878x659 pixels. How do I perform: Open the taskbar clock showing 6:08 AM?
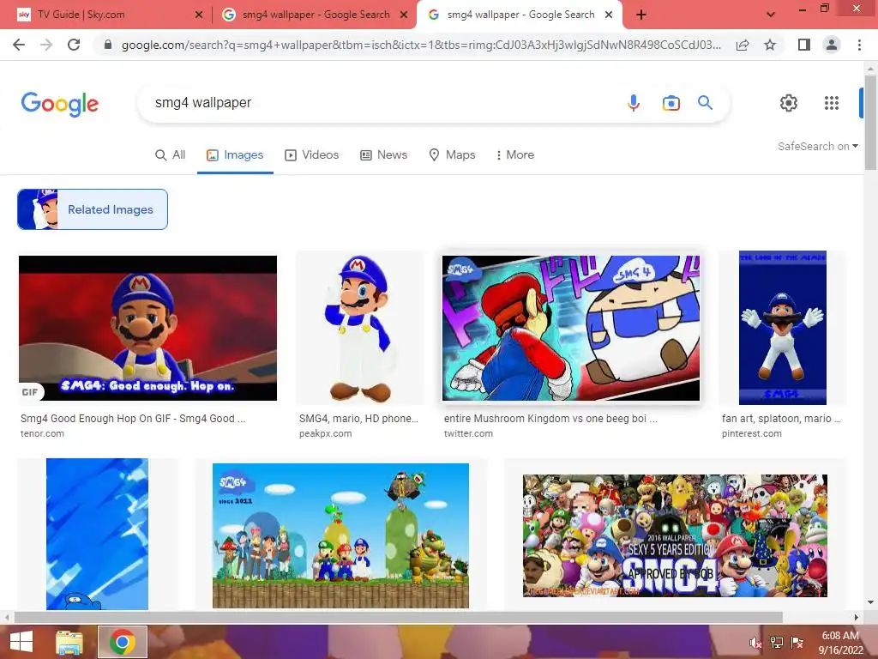[840, 643]
